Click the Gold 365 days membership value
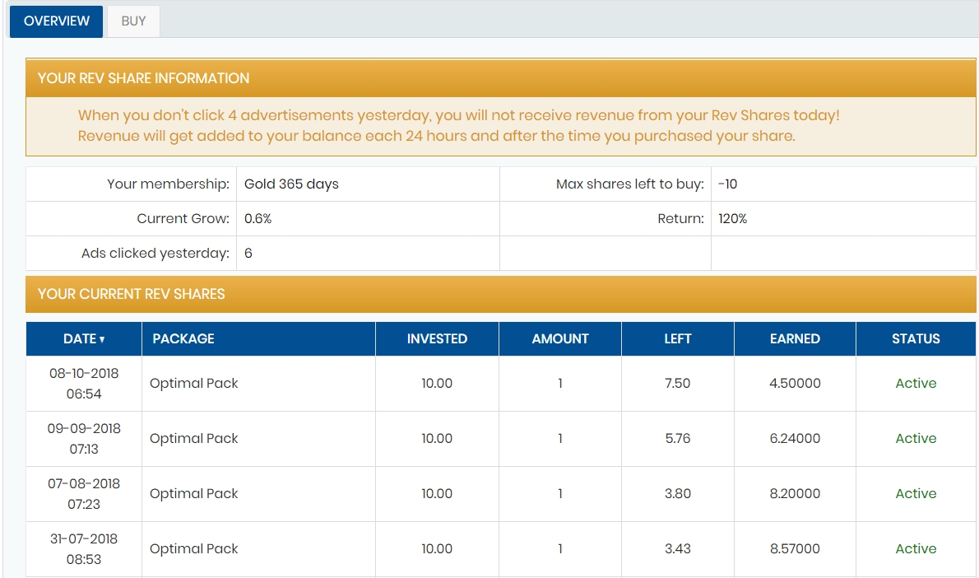 291,184
